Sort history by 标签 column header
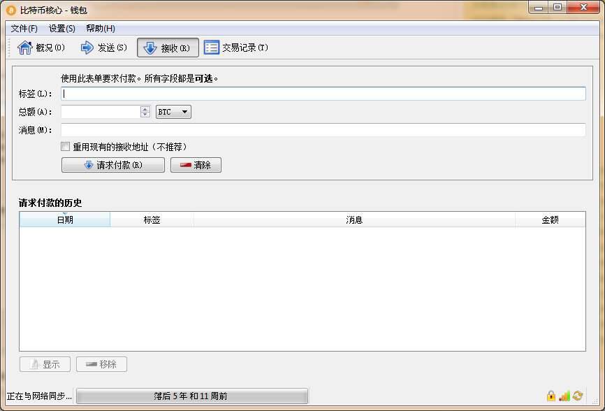 coord(152,219)
